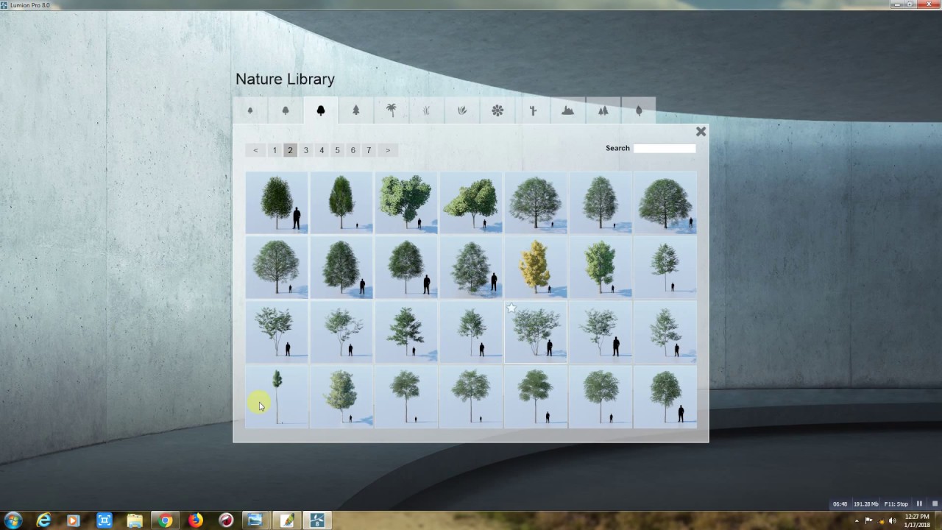The image size is (942, 530).
Task: Click the favorite star on highlighted thumbnail
Action: click(511, 308)
